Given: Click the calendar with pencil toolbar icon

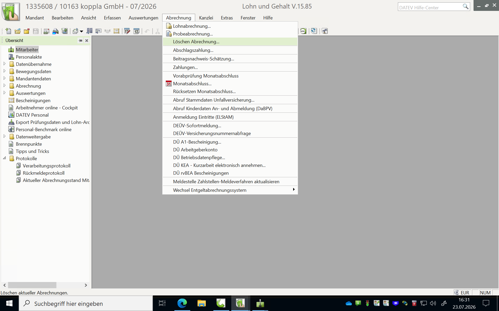Looking at the screenshot, I should 127,31.
